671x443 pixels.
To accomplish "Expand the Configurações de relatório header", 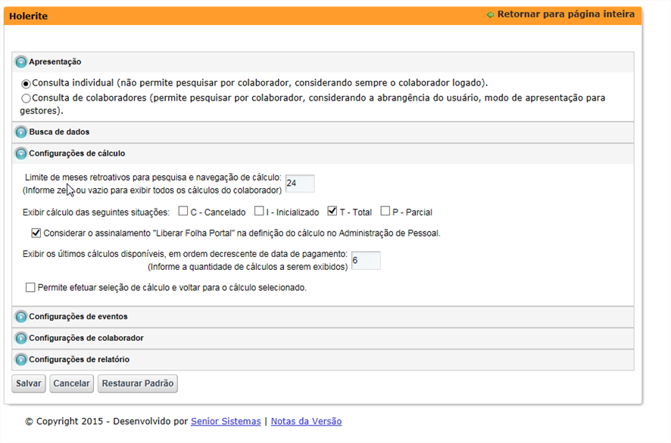I will click(79, 360).
